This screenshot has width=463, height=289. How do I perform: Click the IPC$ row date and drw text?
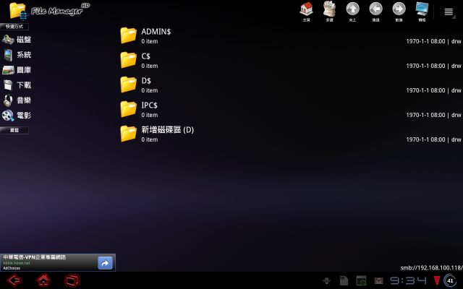tap(433, 115)
